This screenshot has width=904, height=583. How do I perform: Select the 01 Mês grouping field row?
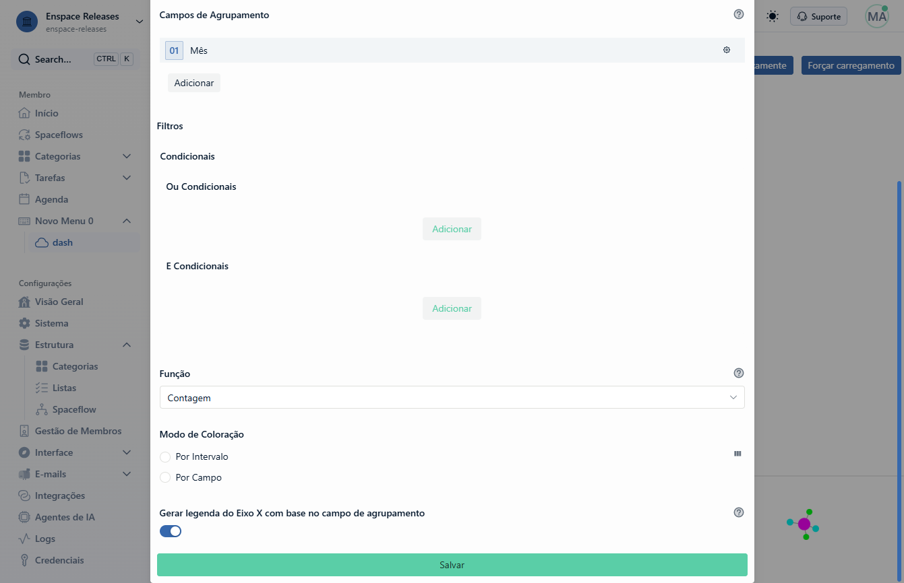pos(452,50)
